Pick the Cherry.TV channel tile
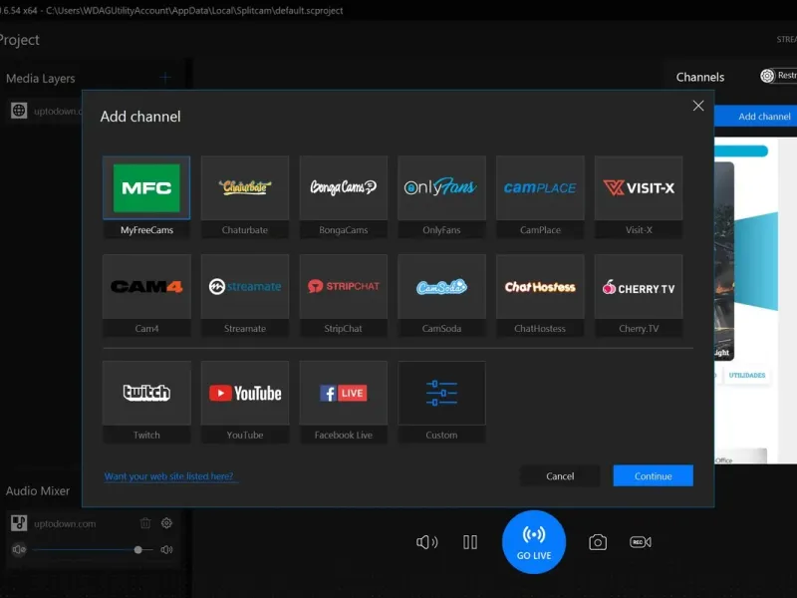The image size is (797, 598). [x=639, y=295]
